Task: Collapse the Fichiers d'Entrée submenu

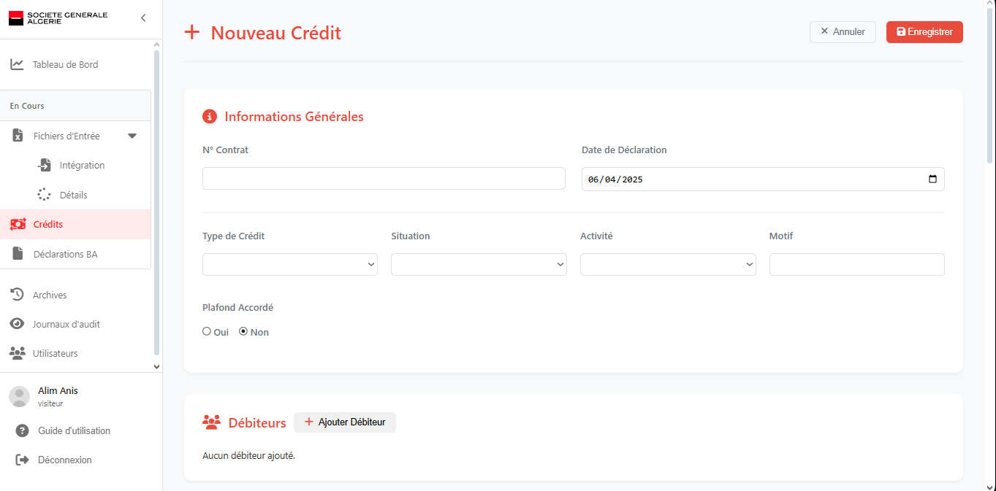Action: [132, 135]
